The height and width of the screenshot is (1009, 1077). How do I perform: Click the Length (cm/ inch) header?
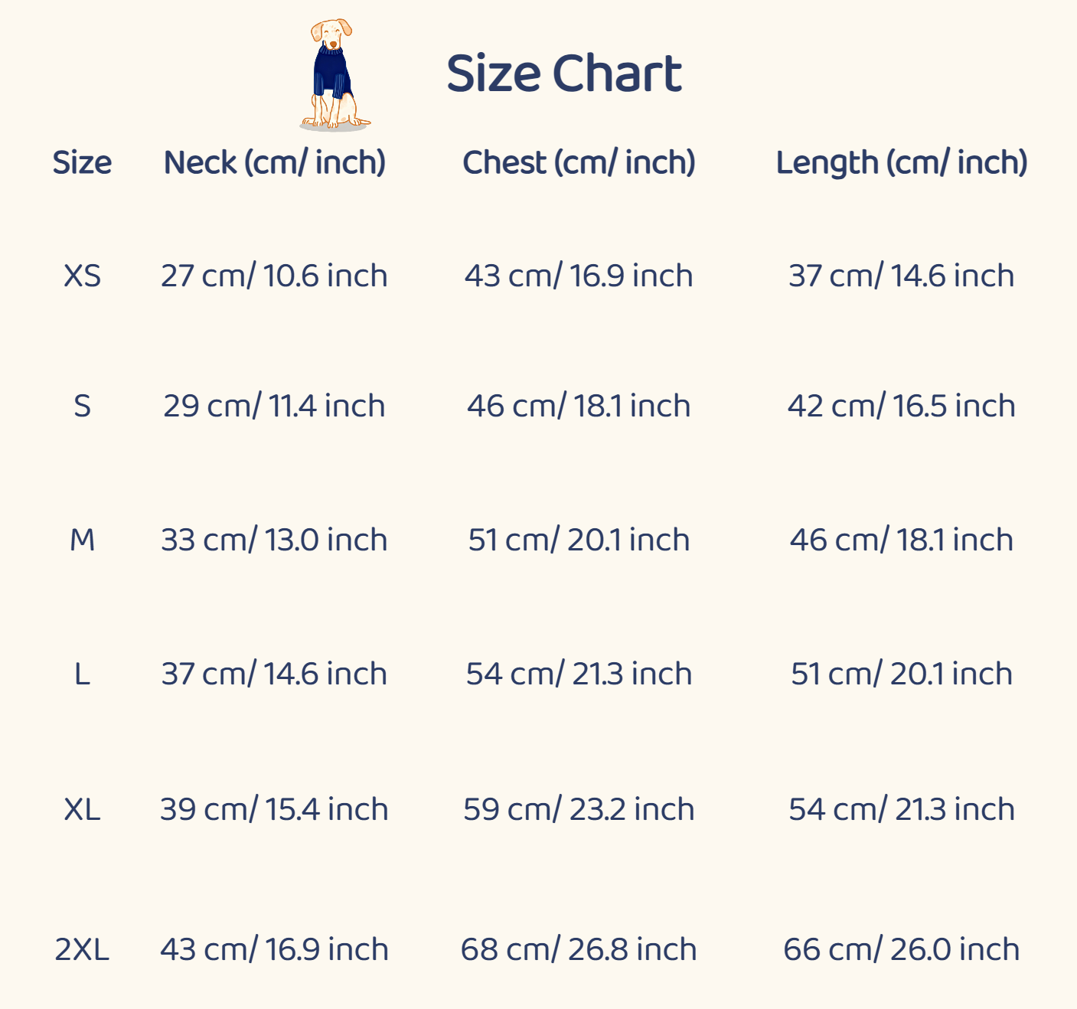901,162
